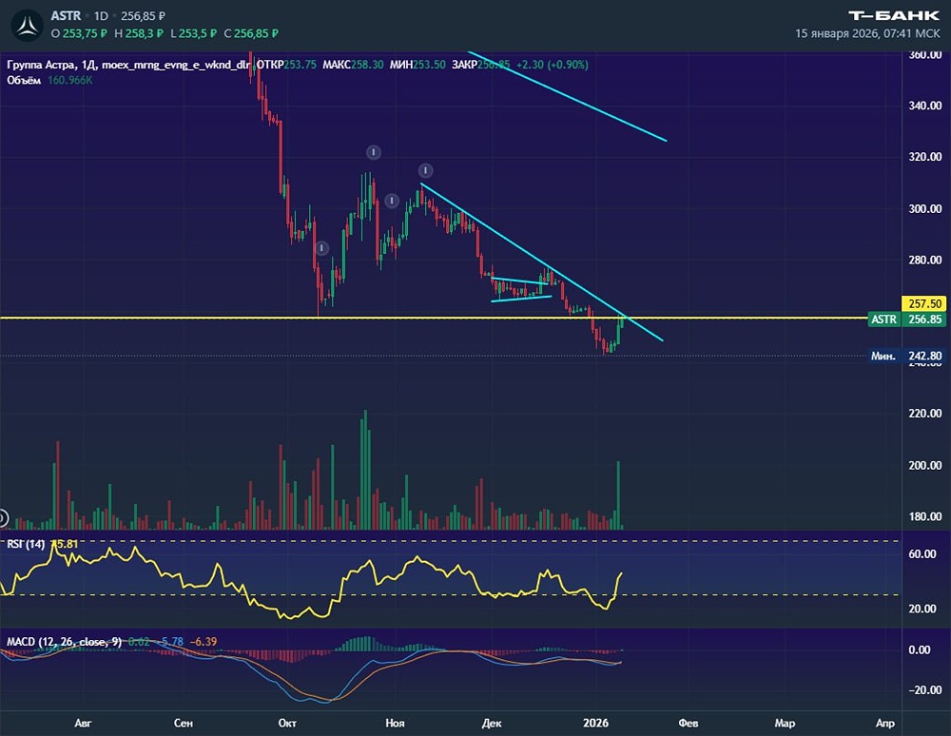Image resolution: width=951 pixels, height=736 pixels.
Task: Click the 'Окт' month on time axis
Action: [287, 723]
